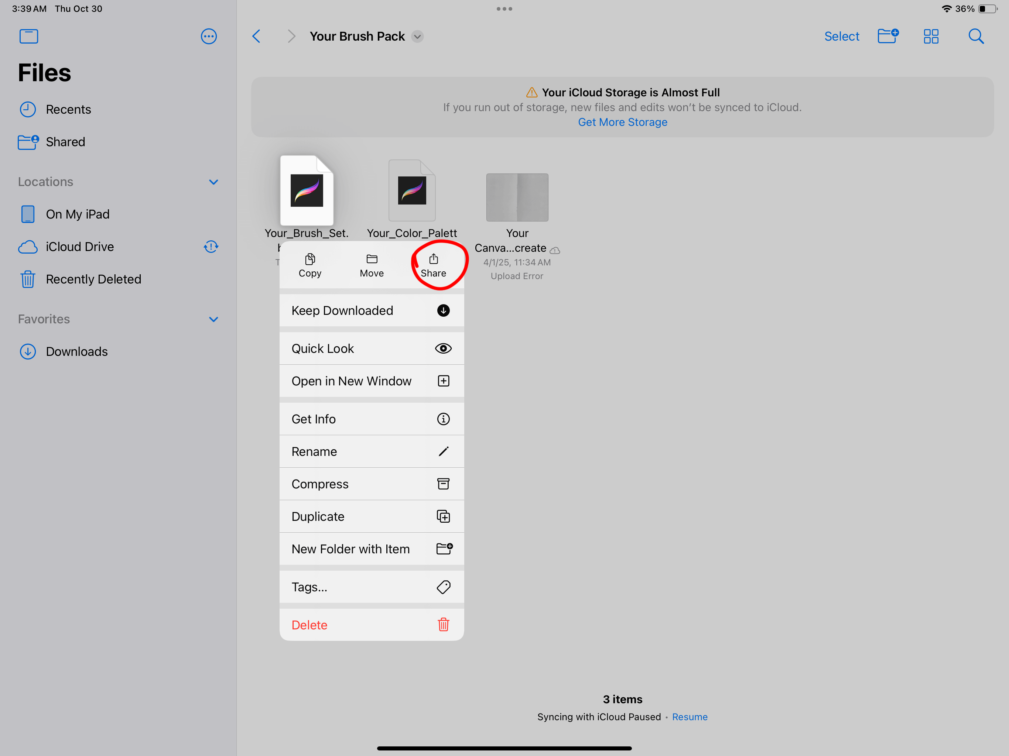Collapse the Favorites section
Image resolution: width=1009 pixels, height=756 pixels.
pyautogui.click(x=213, y=319)
